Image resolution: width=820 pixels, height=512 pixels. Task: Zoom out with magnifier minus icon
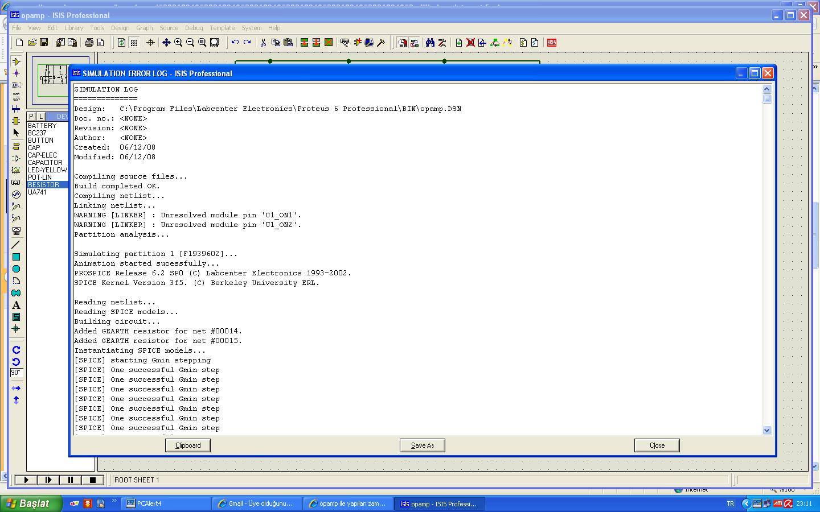point(190,43)
